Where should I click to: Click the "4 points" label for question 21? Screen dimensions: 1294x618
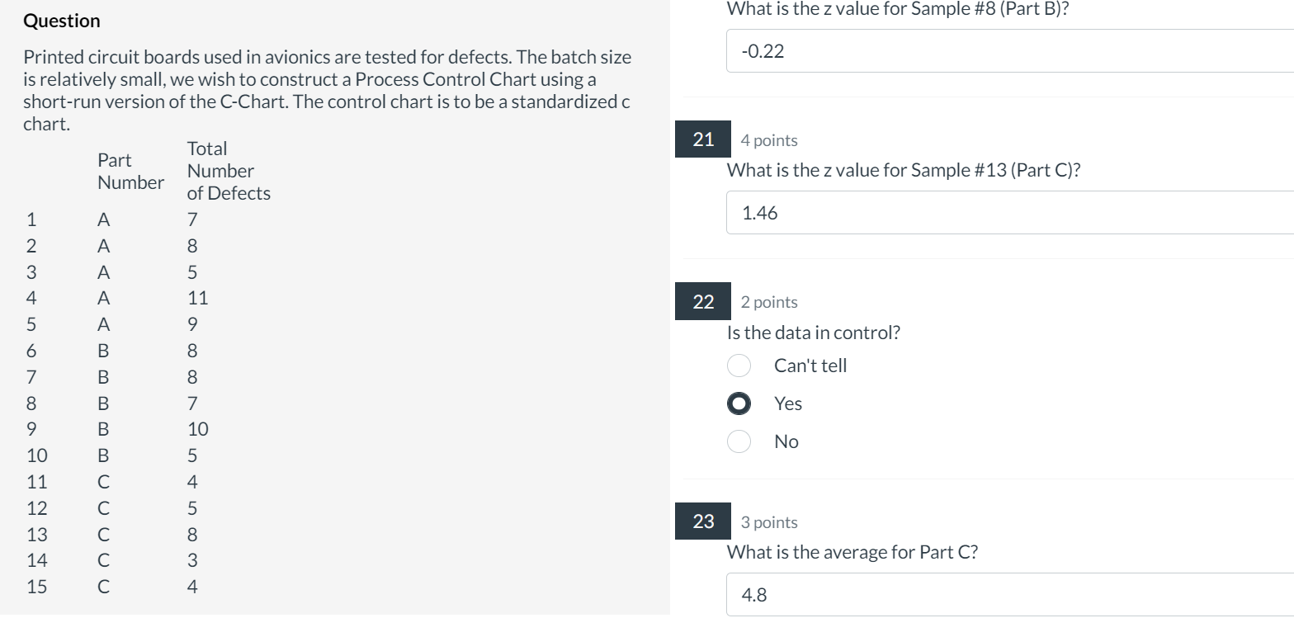click(x=769, y=140)
